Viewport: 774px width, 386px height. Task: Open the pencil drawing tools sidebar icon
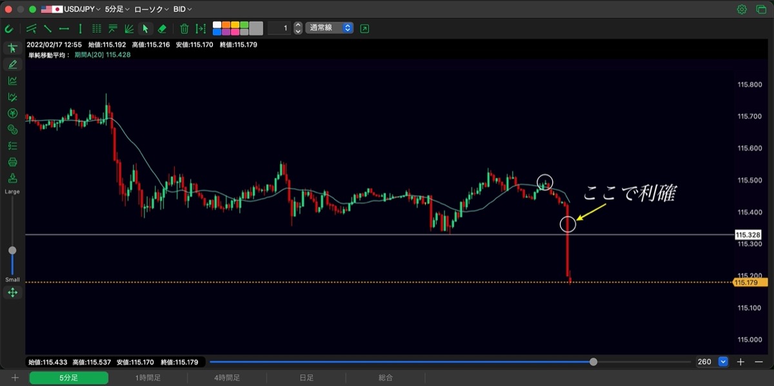pyautogui.click(x=12, y=64)
